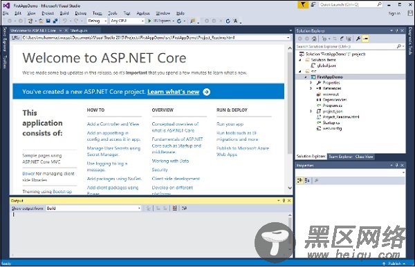Select web.config in Solution Explorer

[332, 128]
